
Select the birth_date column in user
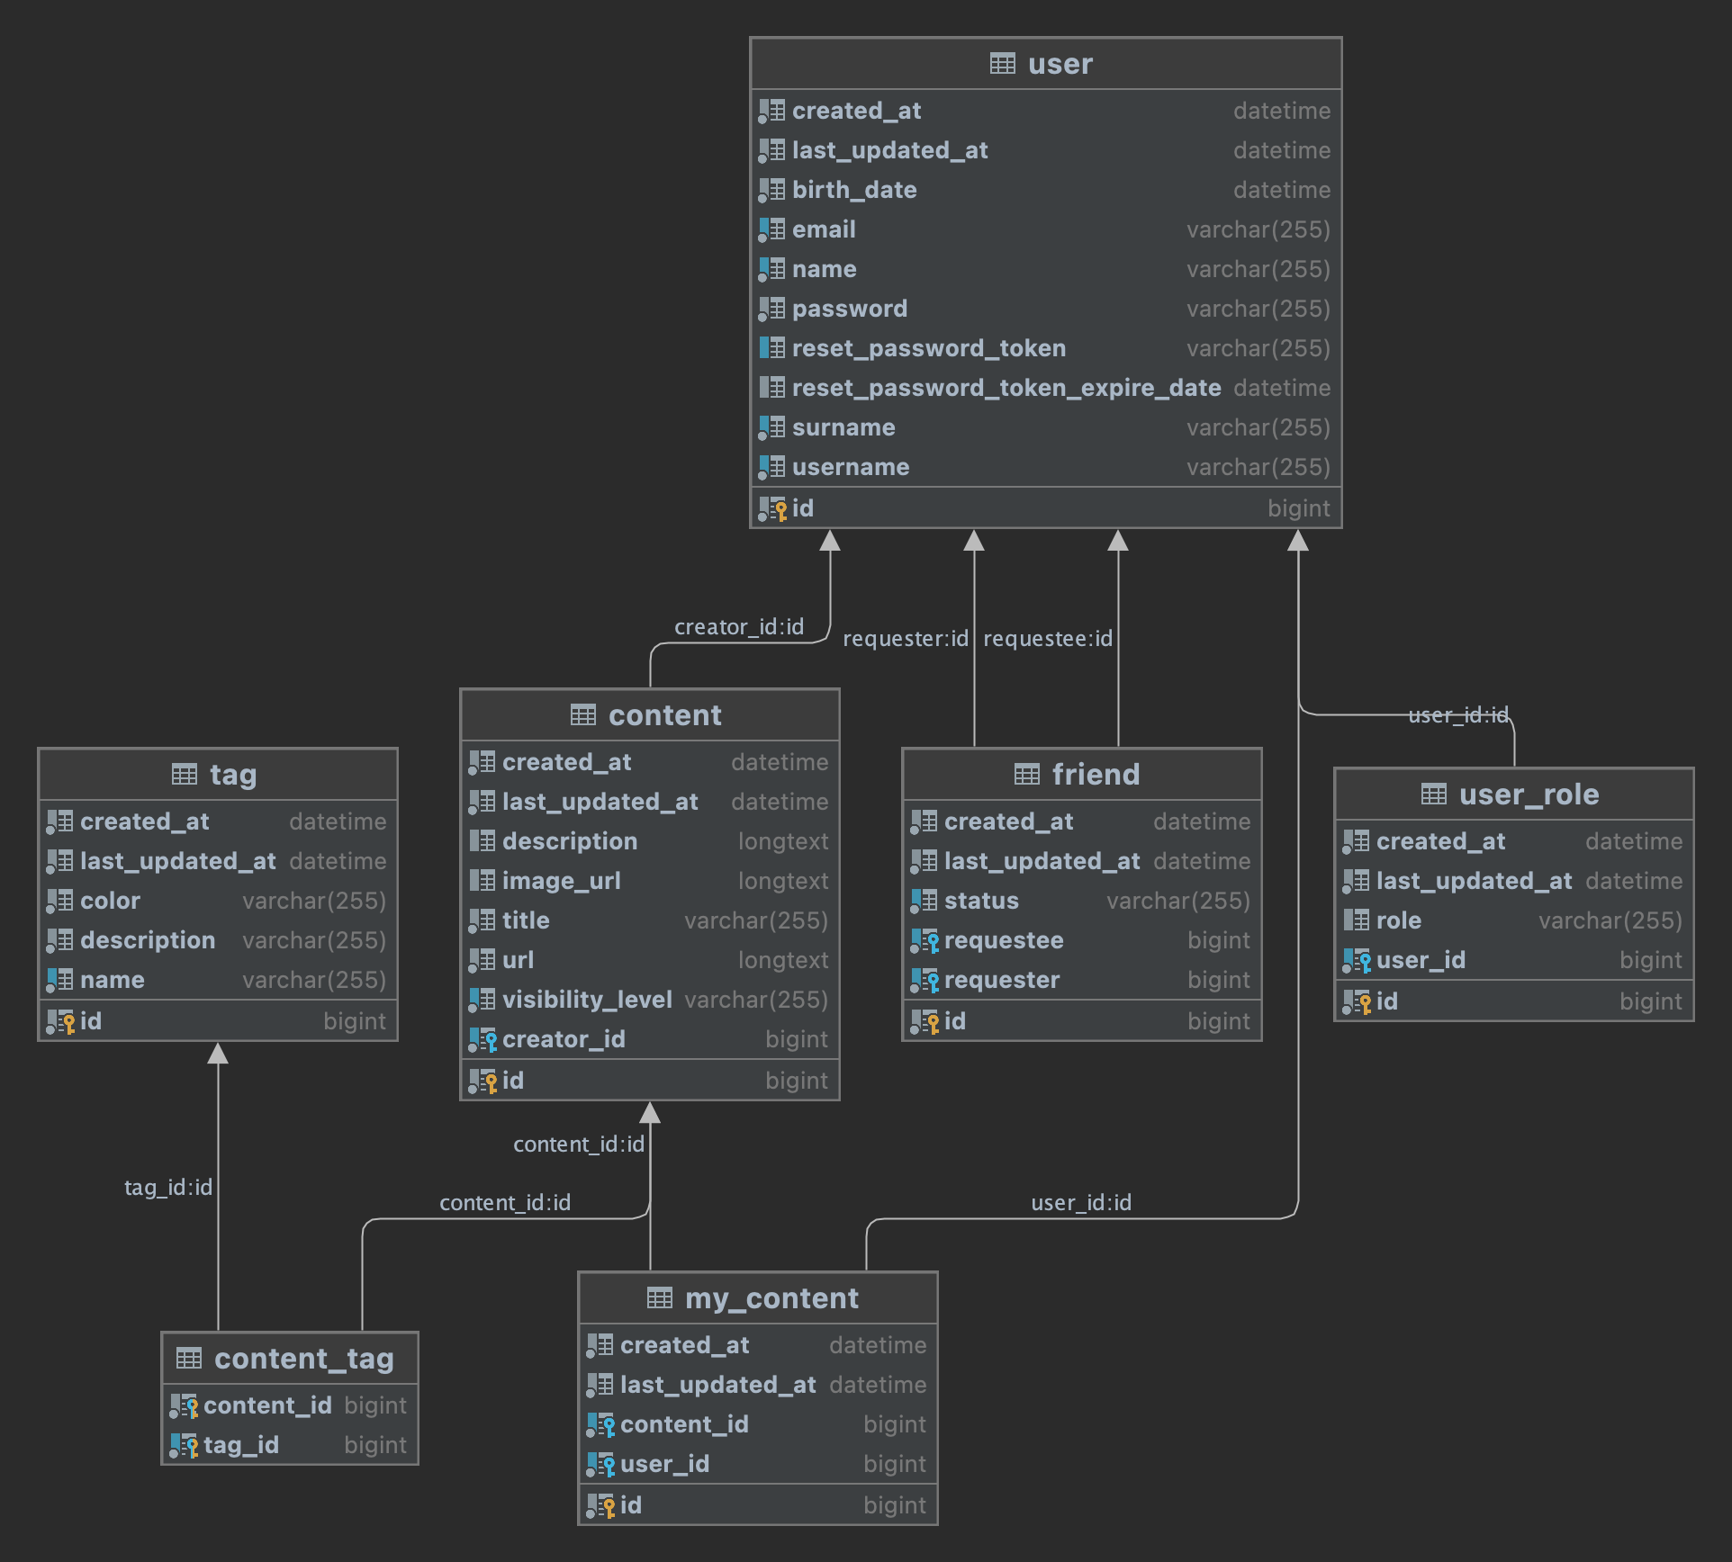pos(1046,190)
